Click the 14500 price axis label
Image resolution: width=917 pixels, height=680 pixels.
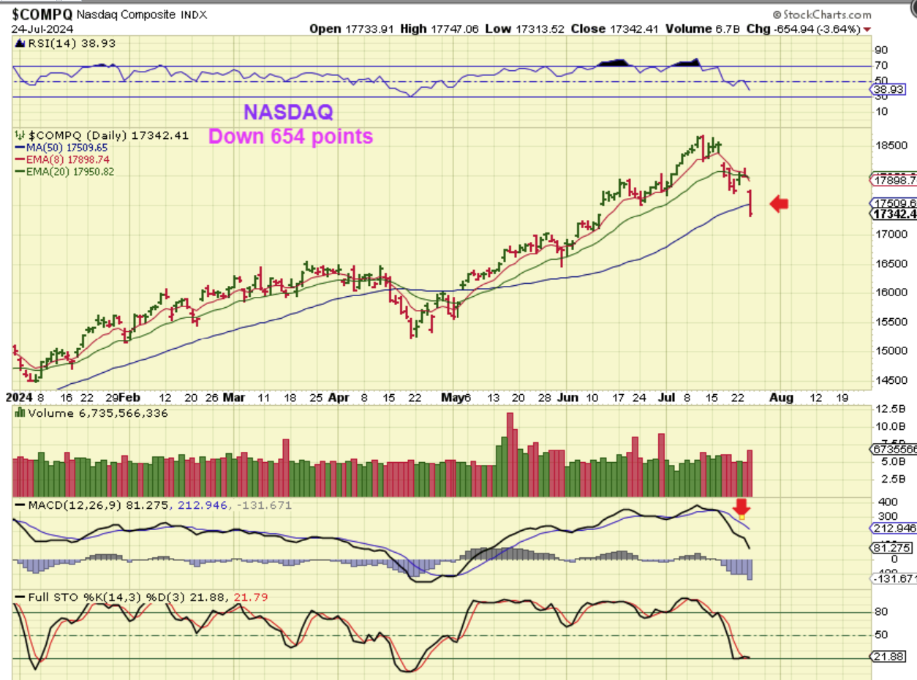tap(890, 380)
